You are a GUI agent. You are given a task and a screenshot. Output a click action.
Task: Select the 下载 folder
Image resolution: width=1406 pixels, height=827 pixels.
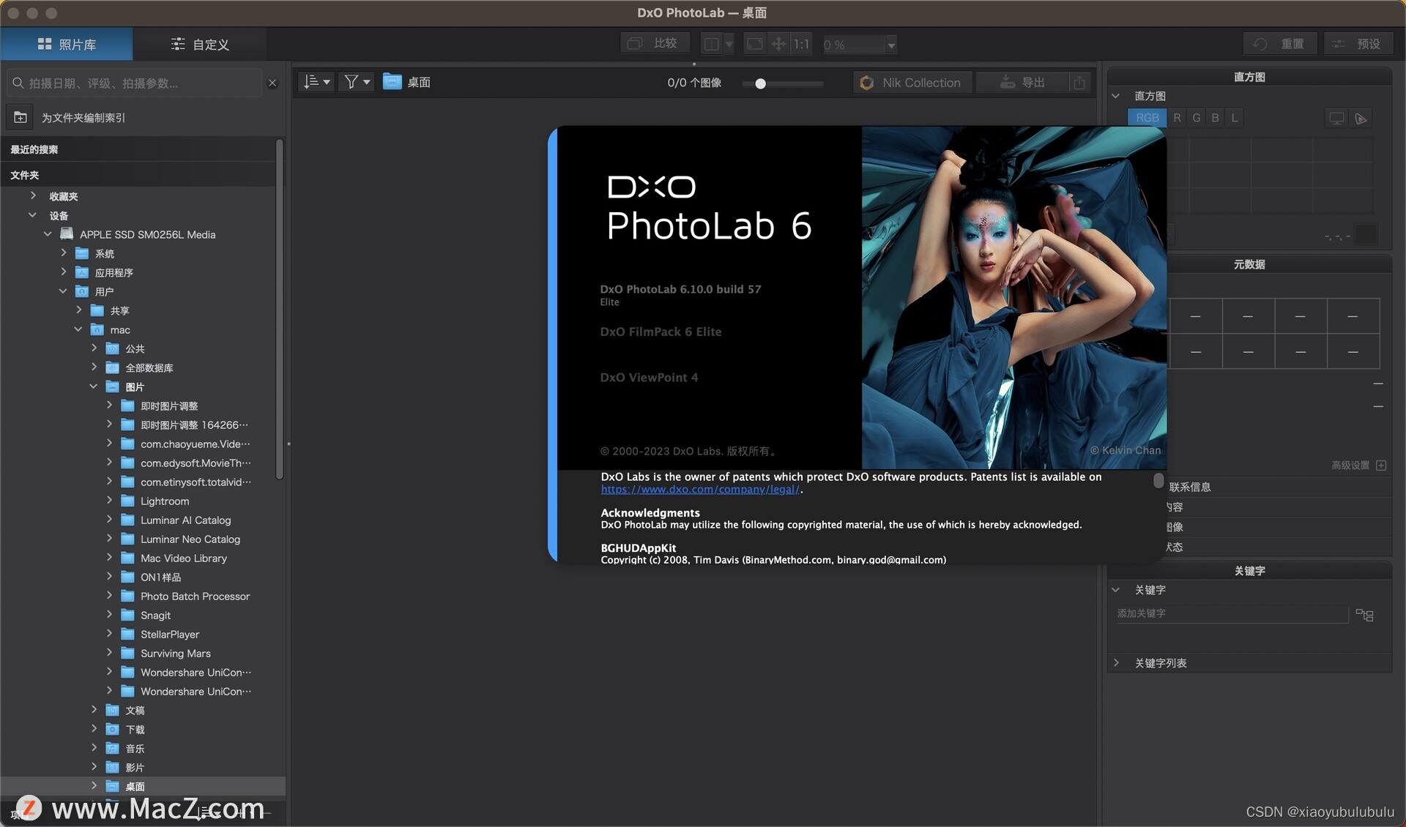pos(135,729)
